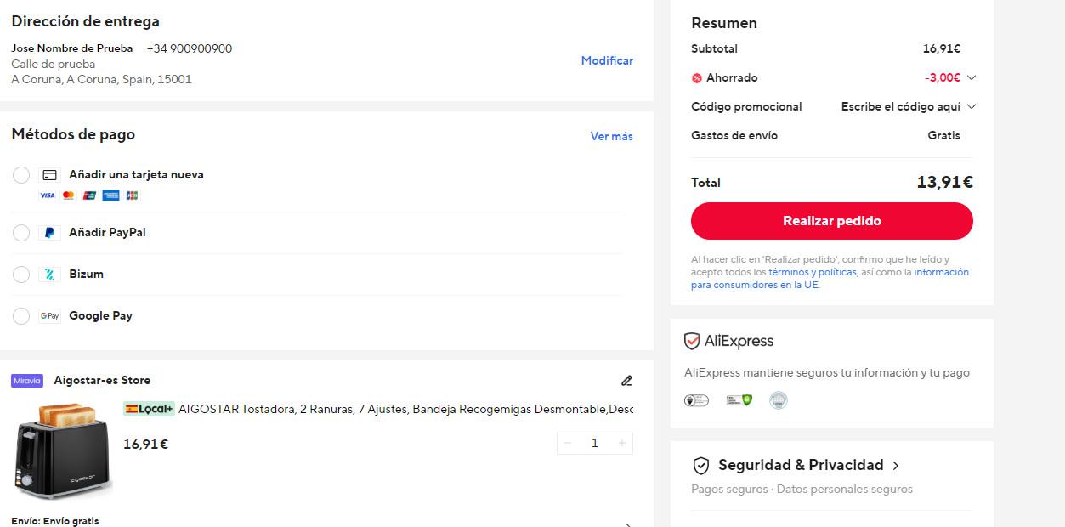The width and height of the screenshot is (1065, 527).
Task: Click the Seguridad & Privacidad shield icon
Action: coord(701,466)
